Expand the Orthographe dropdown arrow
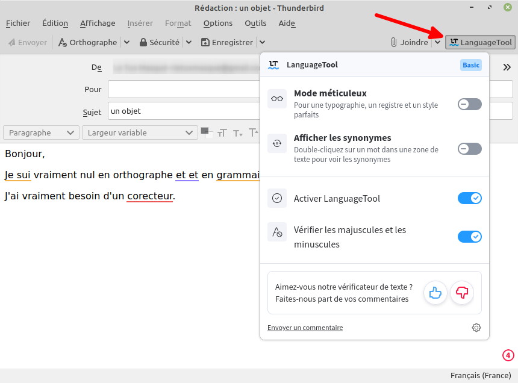The width and height of the screenshot is (518, 383). tap(126, 42)
